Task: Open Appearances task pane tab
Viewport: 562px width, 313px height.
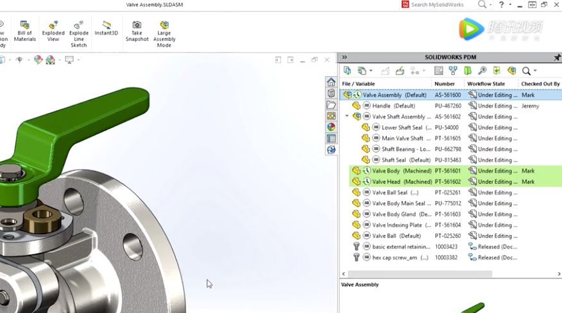Action: point(331,127)
